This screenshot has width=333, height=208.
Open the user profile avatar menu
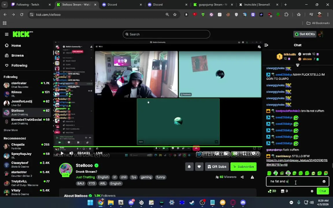321,34
